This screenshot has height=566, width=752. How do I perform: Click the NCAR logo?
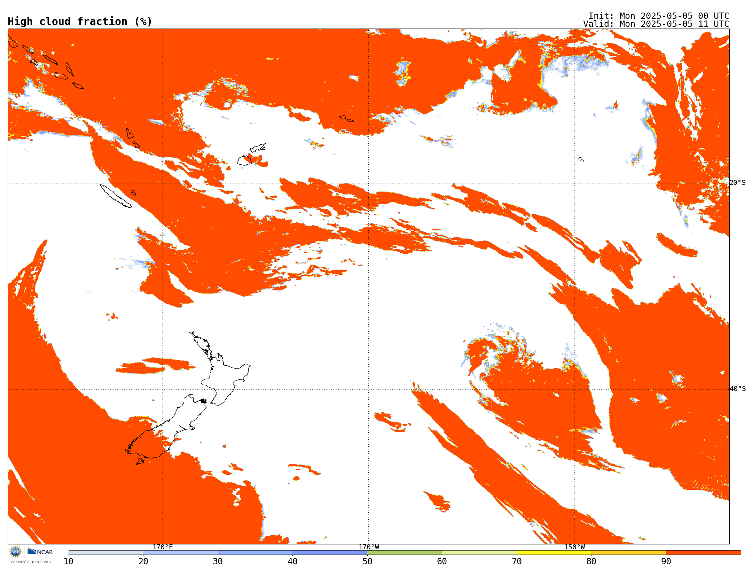click(40, 551)
